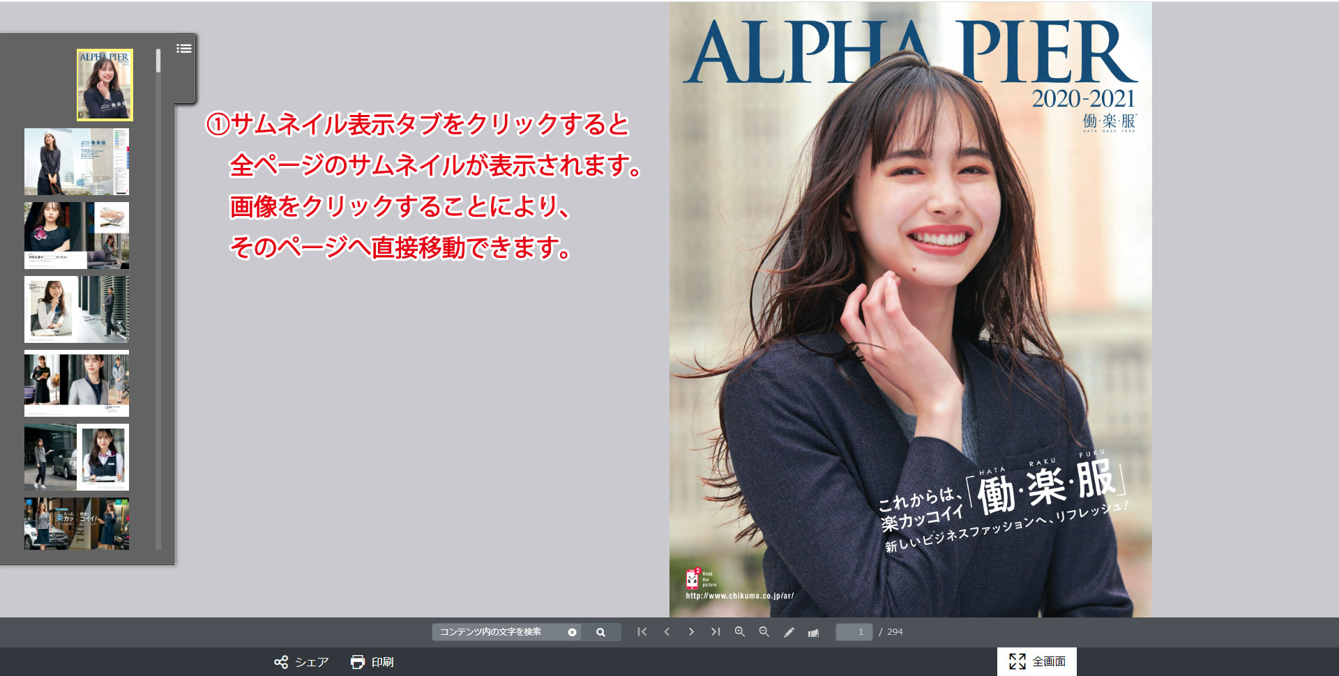Click the catalog cover page
This screenshot has width=1339, height=676.
point(911,309)
